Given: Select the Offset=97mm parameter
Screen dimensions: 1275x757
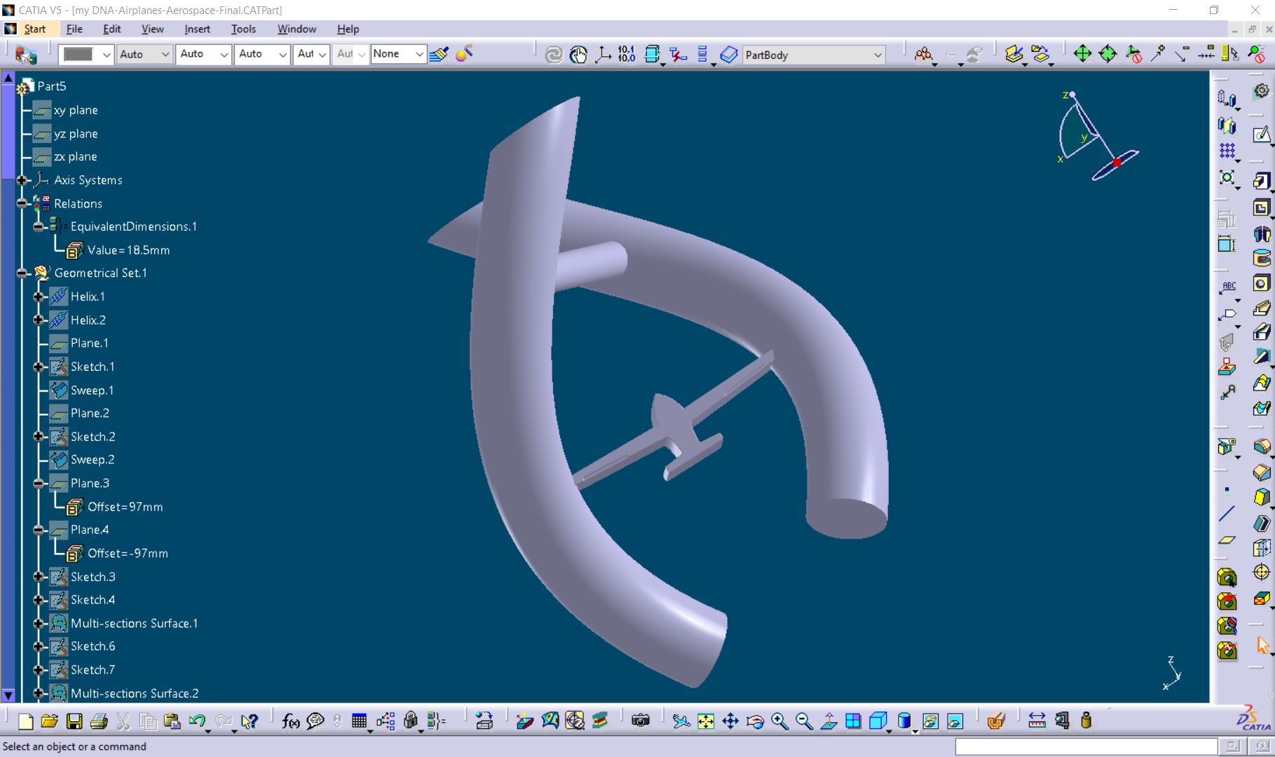Looking at the screenshot, I should click(125, 507).
